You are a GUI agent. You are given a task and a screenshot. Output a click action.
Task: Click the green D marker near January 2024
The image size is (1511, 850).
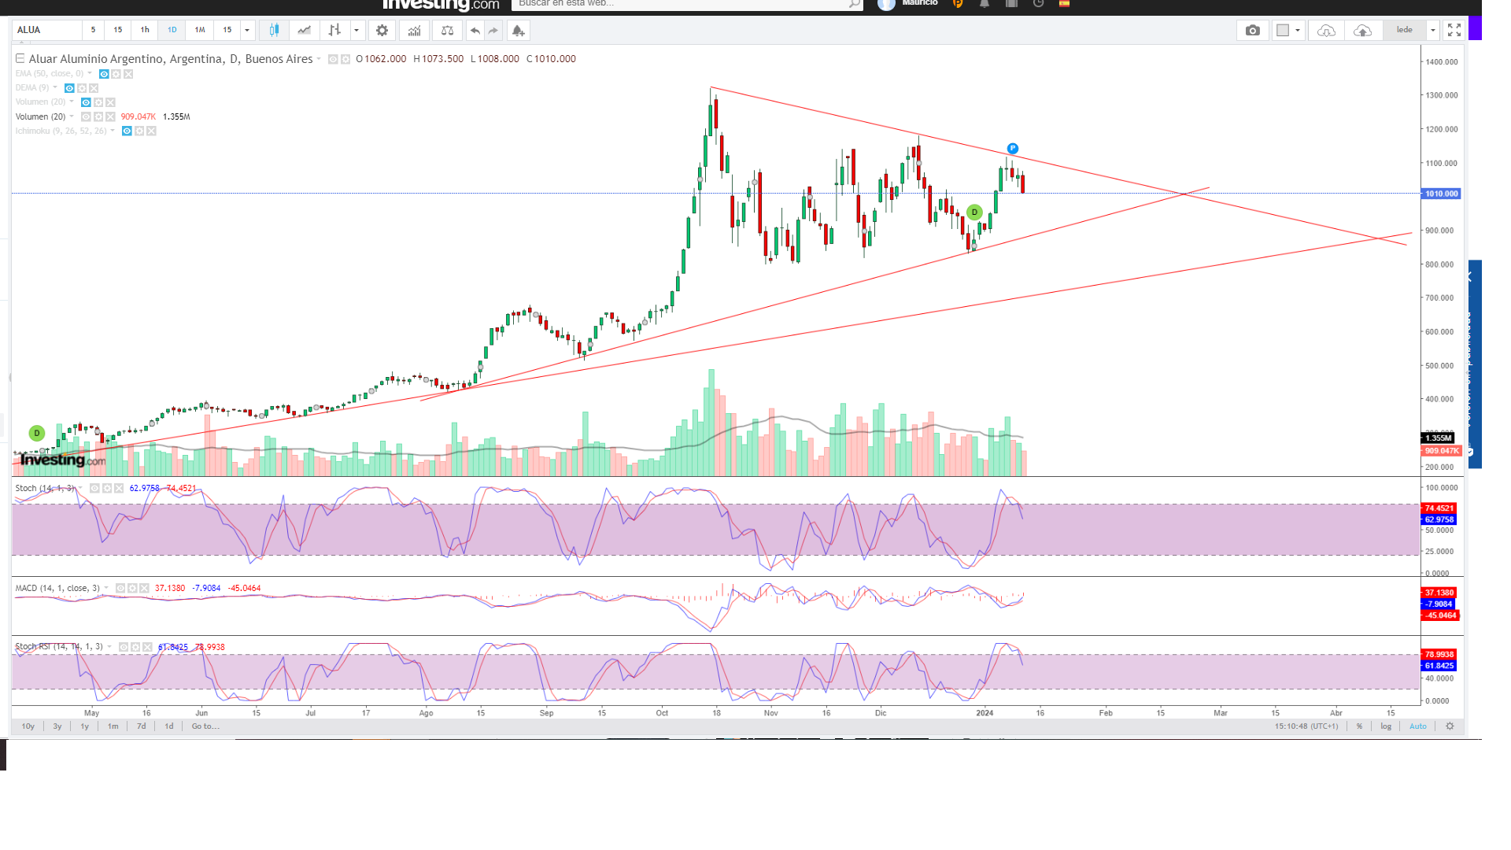tap(974, 213)
